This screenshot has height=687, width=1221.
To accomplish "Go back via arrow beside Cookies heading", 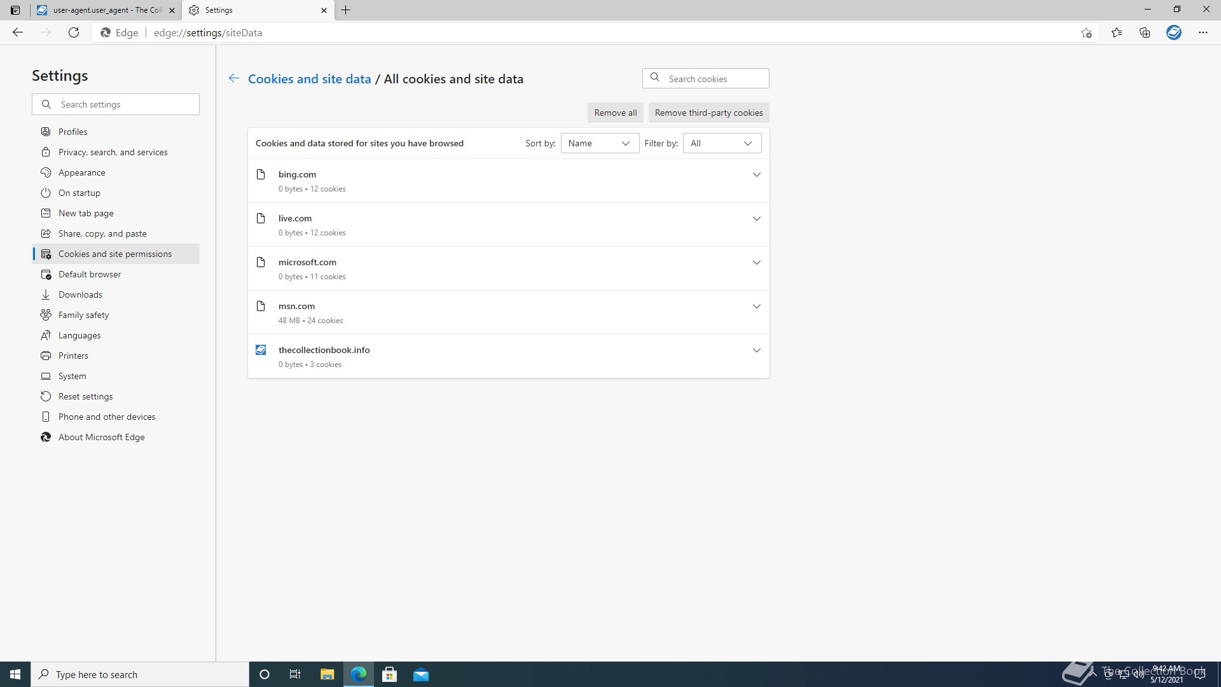I will [x=234, y=78].
